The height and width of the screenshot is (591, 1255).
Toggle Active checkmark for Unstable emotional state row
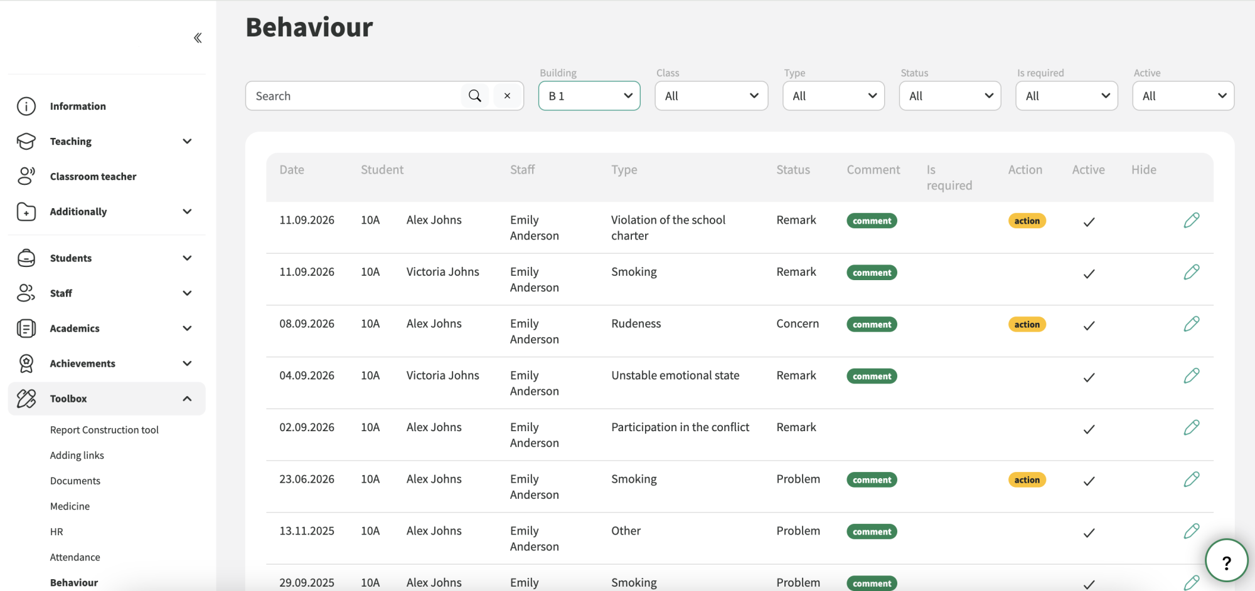[x=1089, y=377]
